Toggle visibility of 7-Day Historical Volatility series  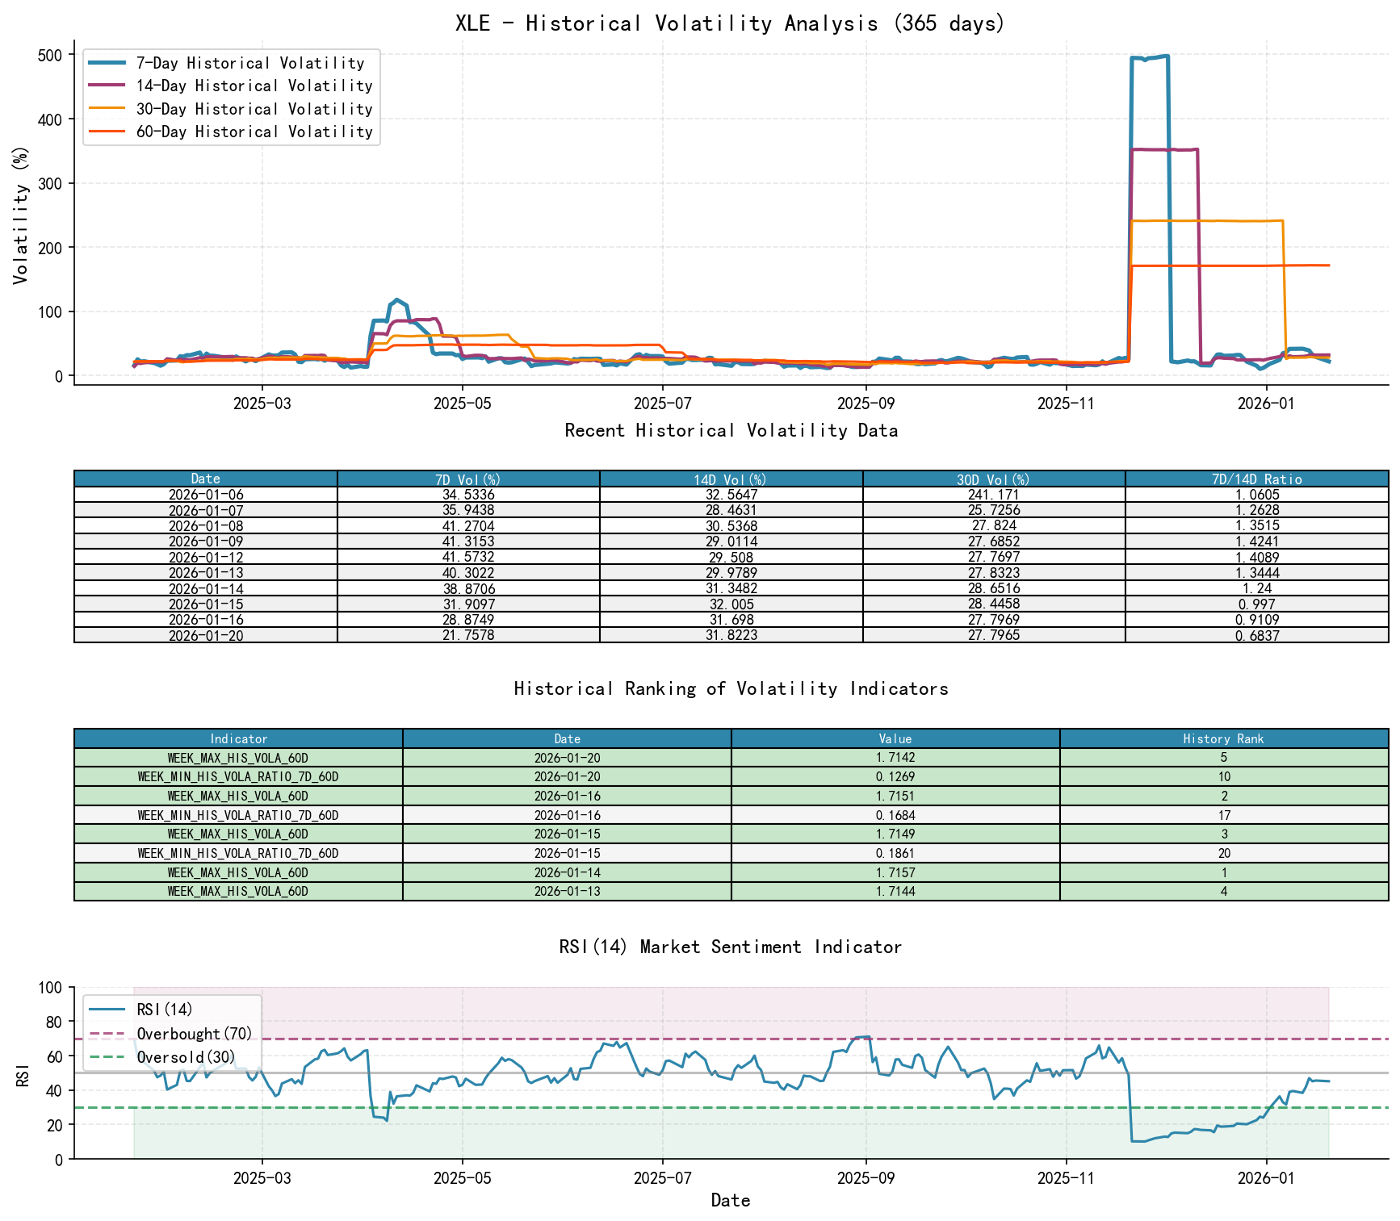(x=108, y=63)
